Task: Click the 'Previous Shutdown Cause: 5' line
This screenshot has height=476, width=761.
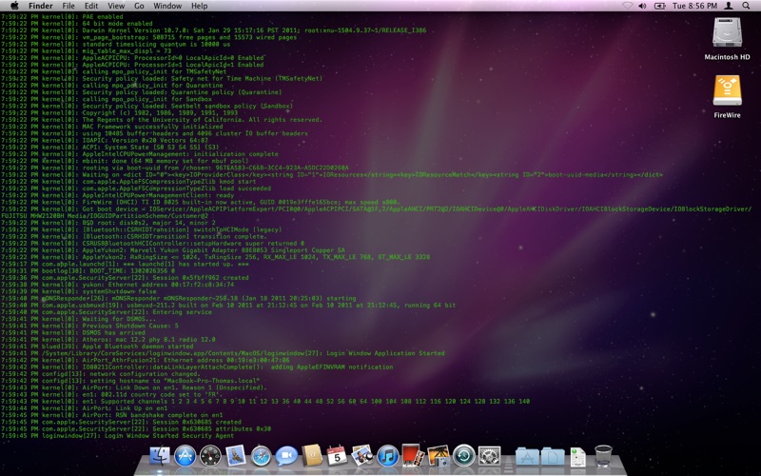Action: click(x=89, y=326)
